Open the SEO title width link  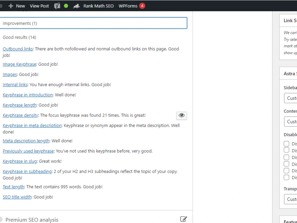(x=17, y=197)
